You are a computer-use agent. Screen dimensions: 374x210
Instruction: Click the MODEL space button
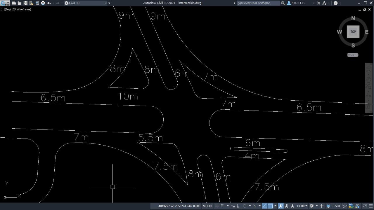208,206
